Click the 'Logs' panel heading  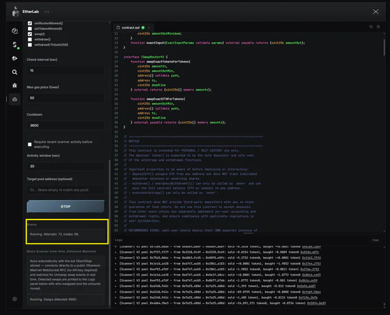coord(119,240)
